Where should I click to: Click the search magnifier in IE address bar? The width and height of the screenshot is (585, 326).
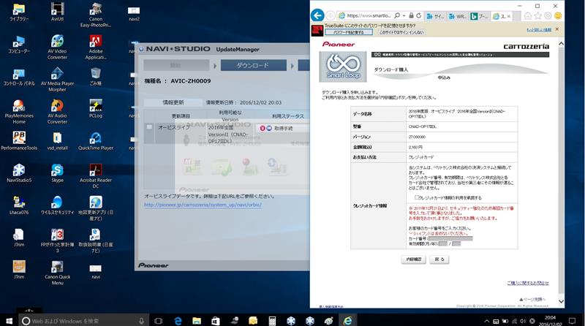point(397,15)
